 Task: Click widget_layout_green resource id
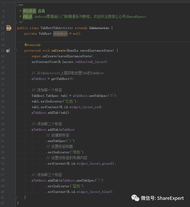click(94, 164)
